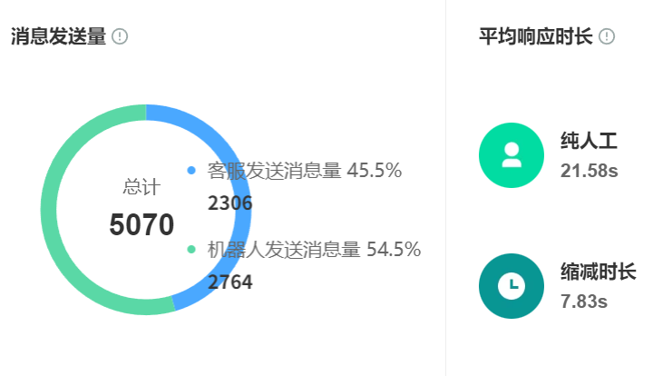Click the 缩减时长 label
Image resolution: width=653 pixels, height=376 pixels.
[598, 272]
